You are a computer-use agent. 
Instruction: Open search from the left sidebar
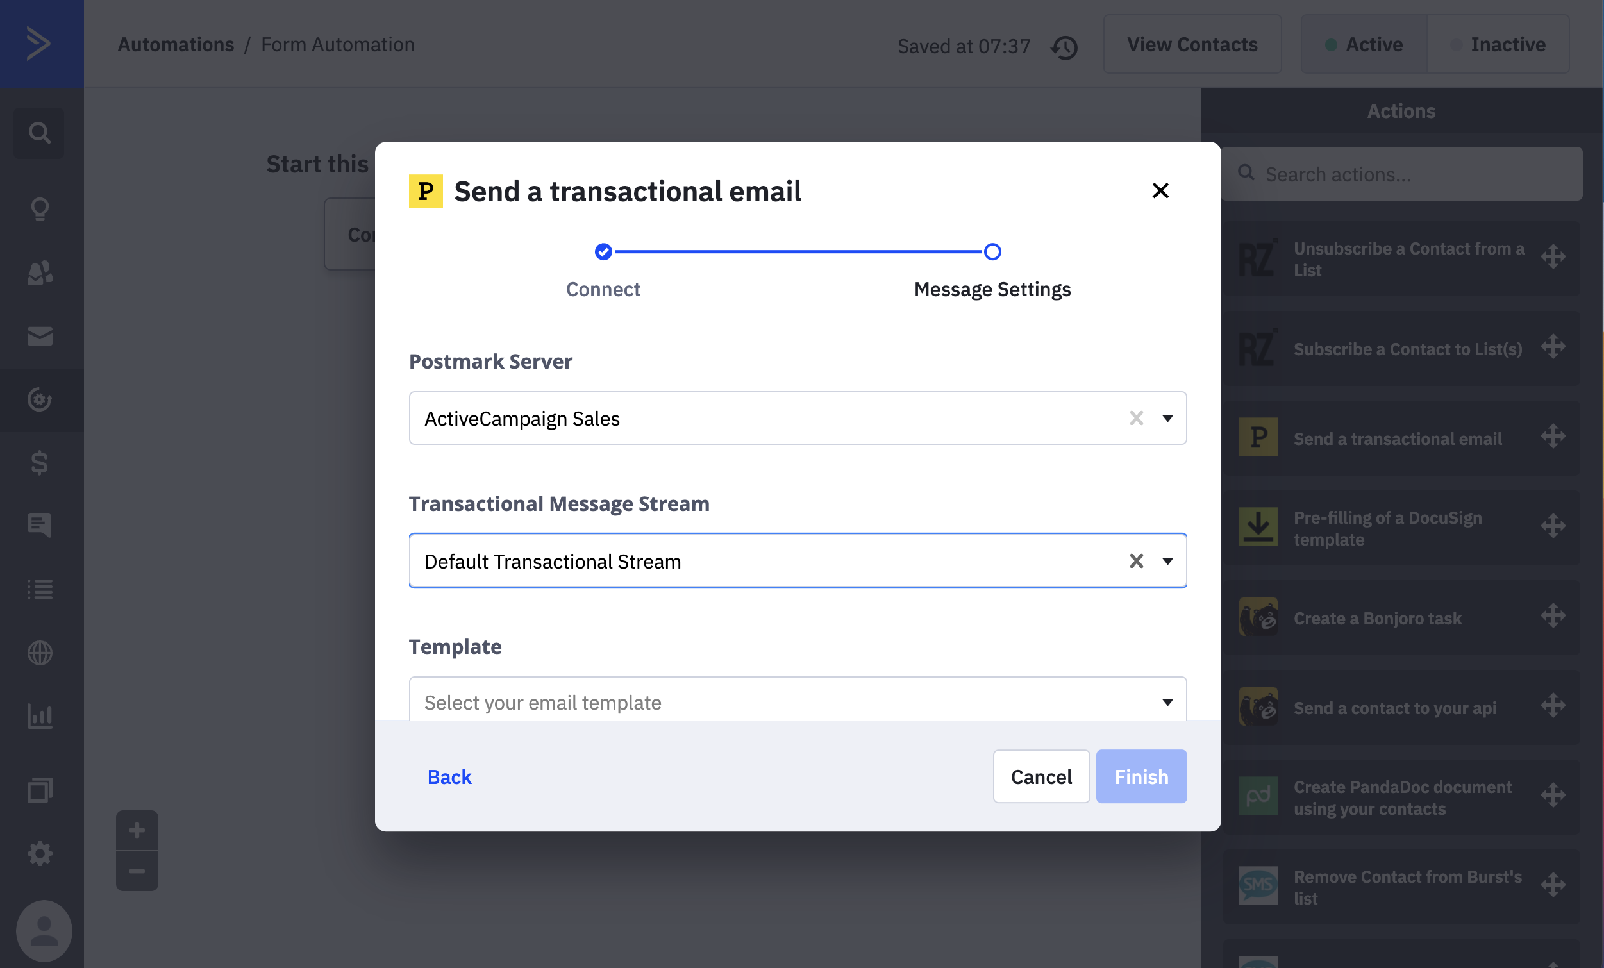[x=39, y=133]
